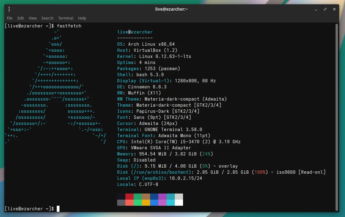Minimize the terminal window
345x217 pixels.
click(x=317, y=9)
